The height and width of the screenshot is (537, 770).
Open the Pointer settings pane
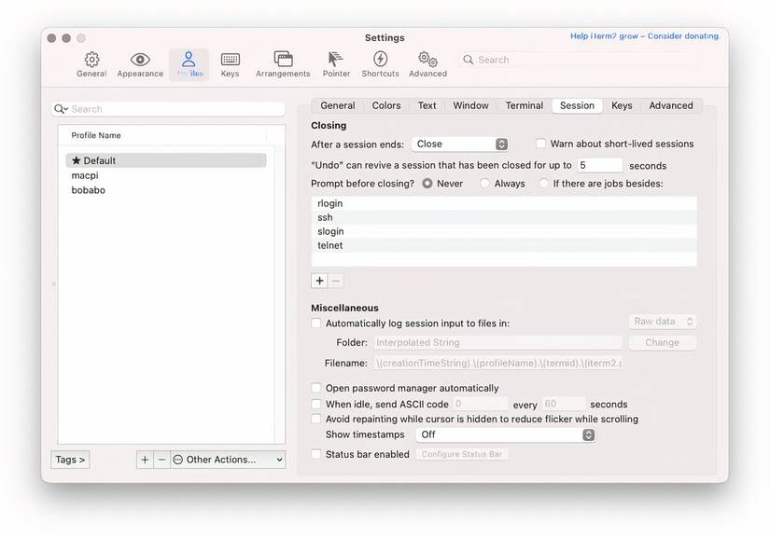pos(335,63)
